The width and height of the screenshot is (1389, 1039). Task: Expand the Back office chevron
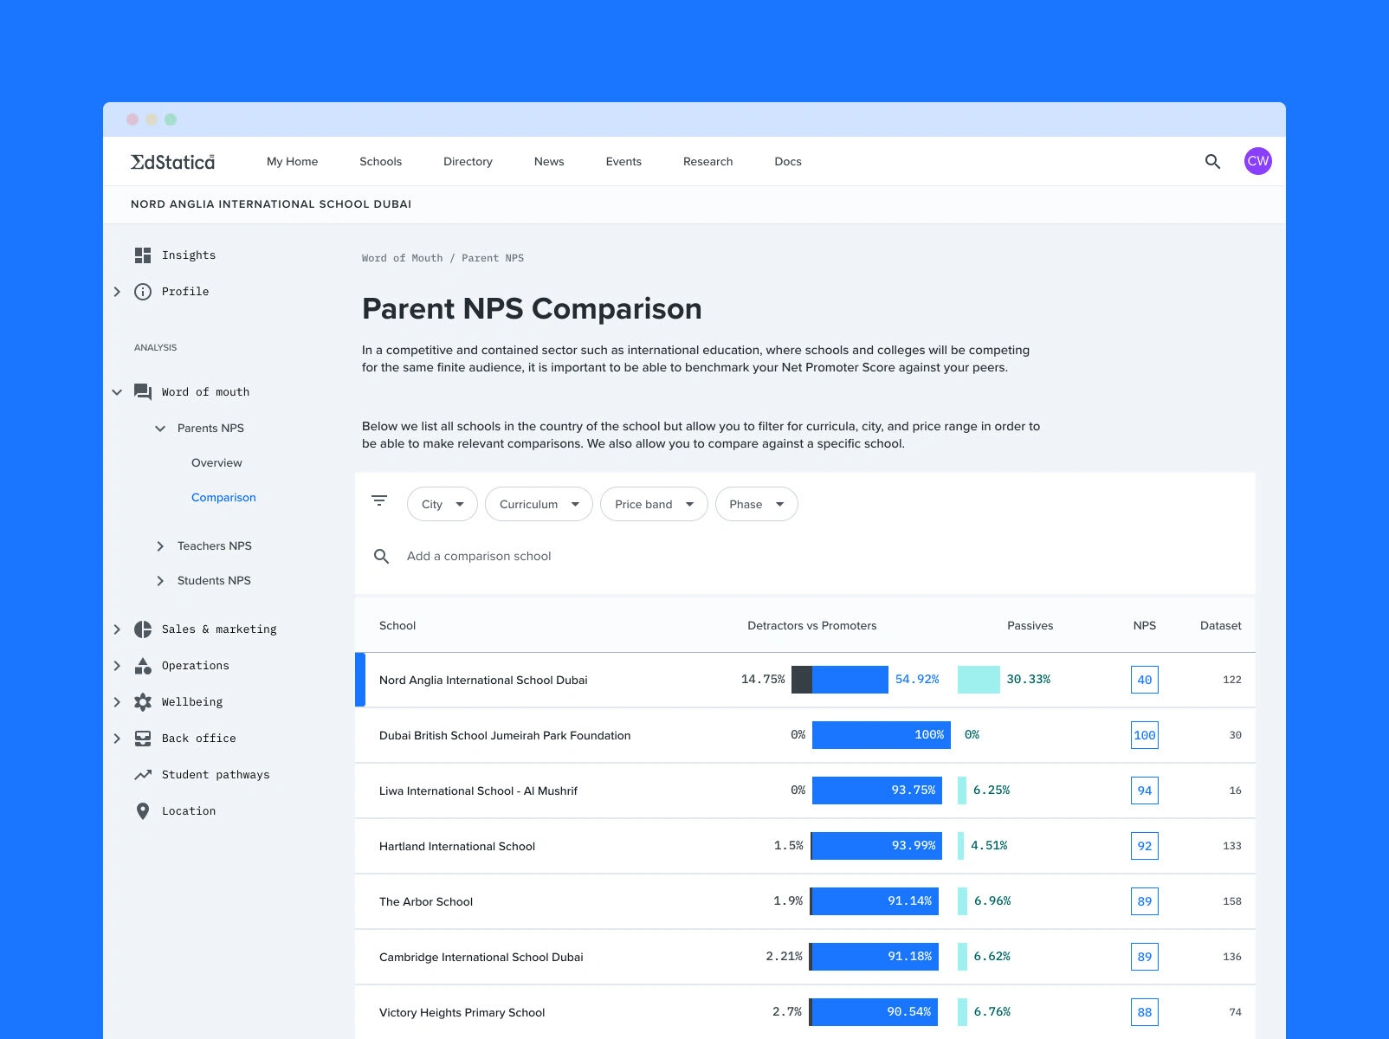click(117, 739)
